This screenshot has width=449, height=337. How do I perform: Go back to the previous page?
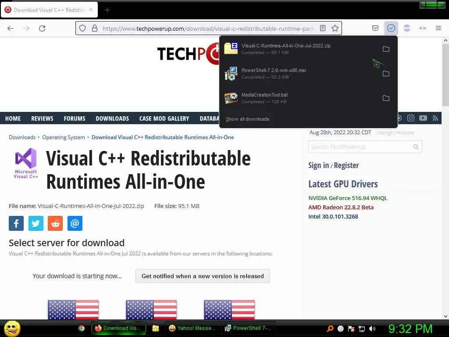pyautogui.click(x=11, y=28)
